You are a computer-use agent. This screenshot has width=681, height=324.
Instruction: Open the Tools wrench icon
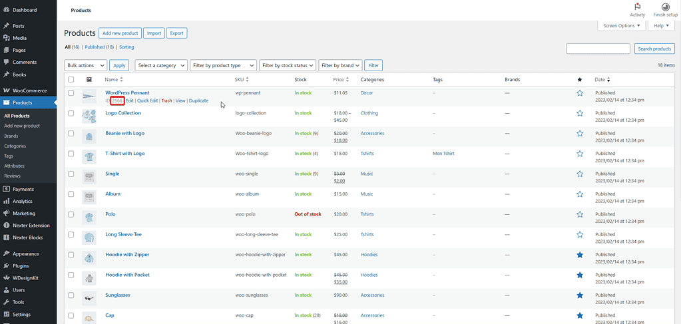point(6,302)
